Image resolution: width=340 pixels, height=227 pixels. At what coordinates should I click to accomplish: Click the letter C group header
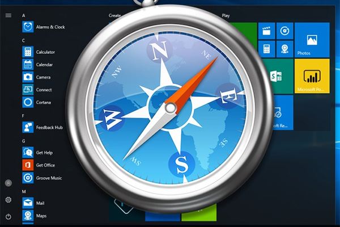[x=23, y=41]
